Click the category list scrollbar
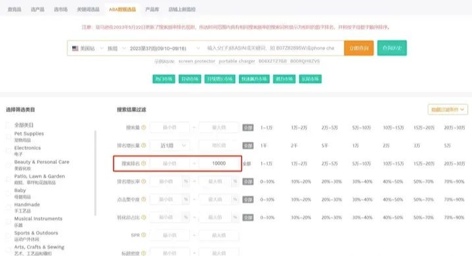Image resolution: width=472 pixels, height=256 pixels. coord(95,173)
